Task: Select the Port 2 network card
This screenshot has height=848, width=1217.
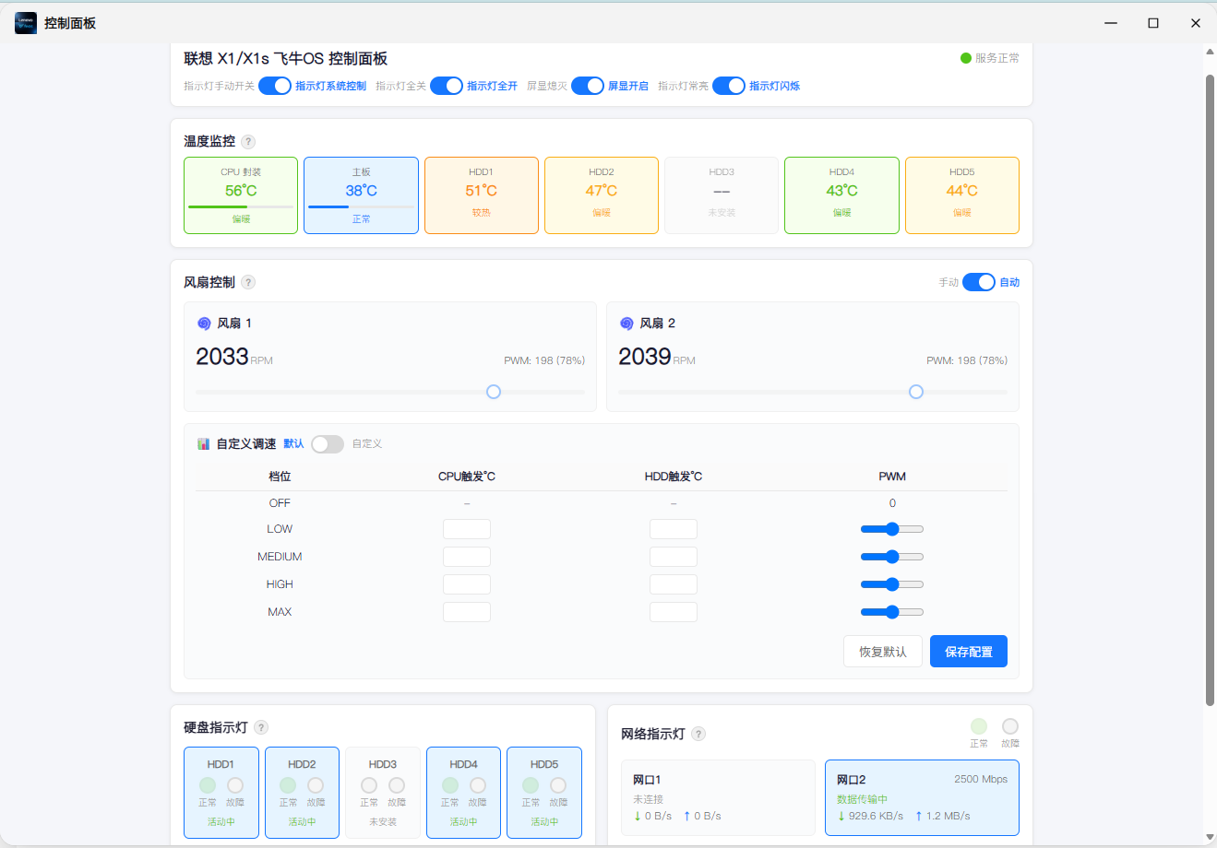Action: point(922,797)
